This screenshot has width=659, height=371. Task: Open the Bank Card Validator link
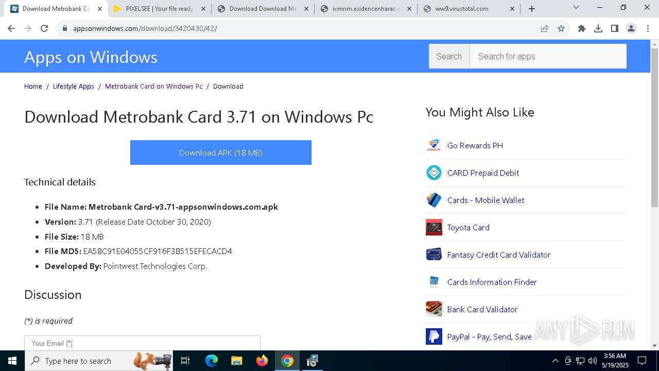482,309
